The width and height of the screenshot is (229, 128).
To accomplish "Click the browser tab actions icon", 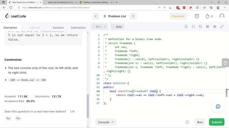I will [x=4, y=2].
